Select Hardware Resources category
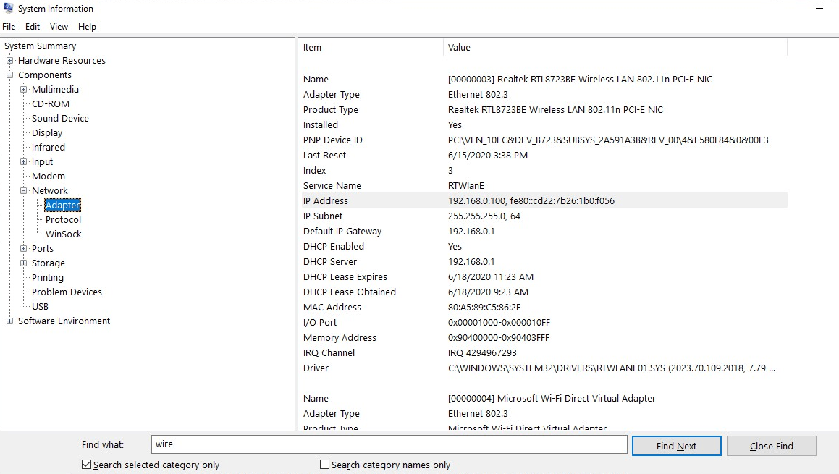 [62, 61]
